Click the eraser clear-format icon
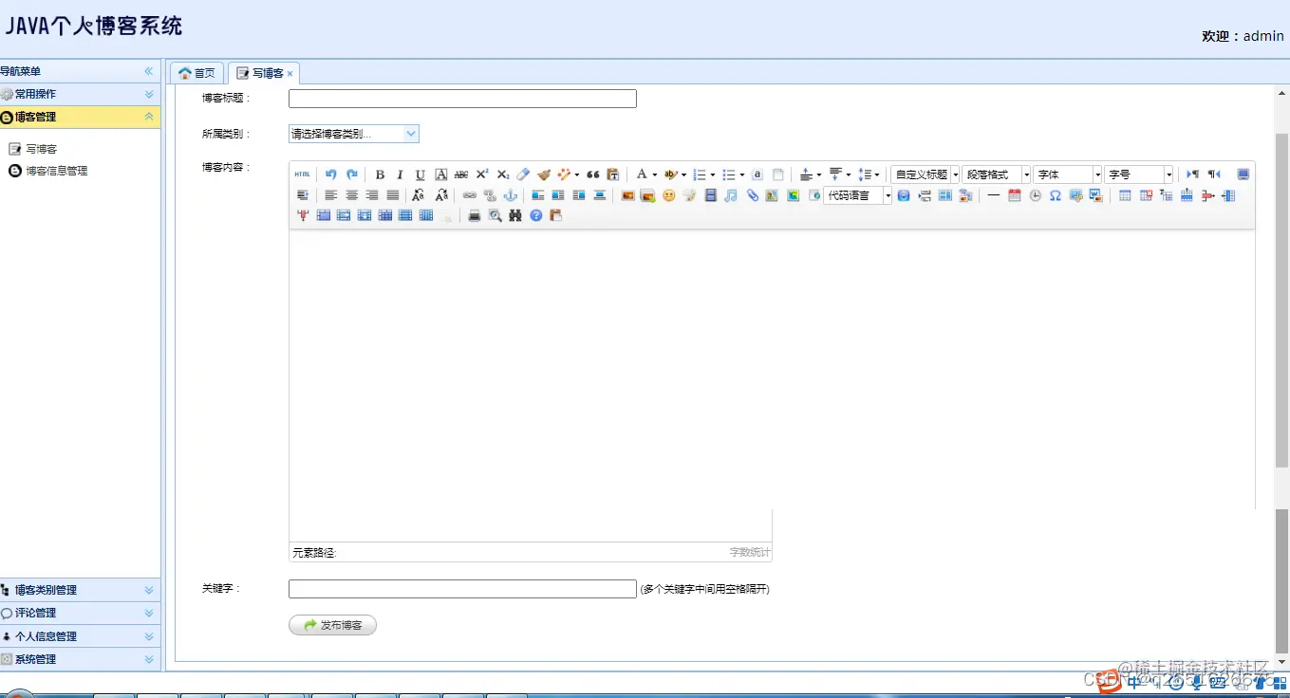Image resolution: width=1290 pixels, height=698 pixels. point(523,174)
